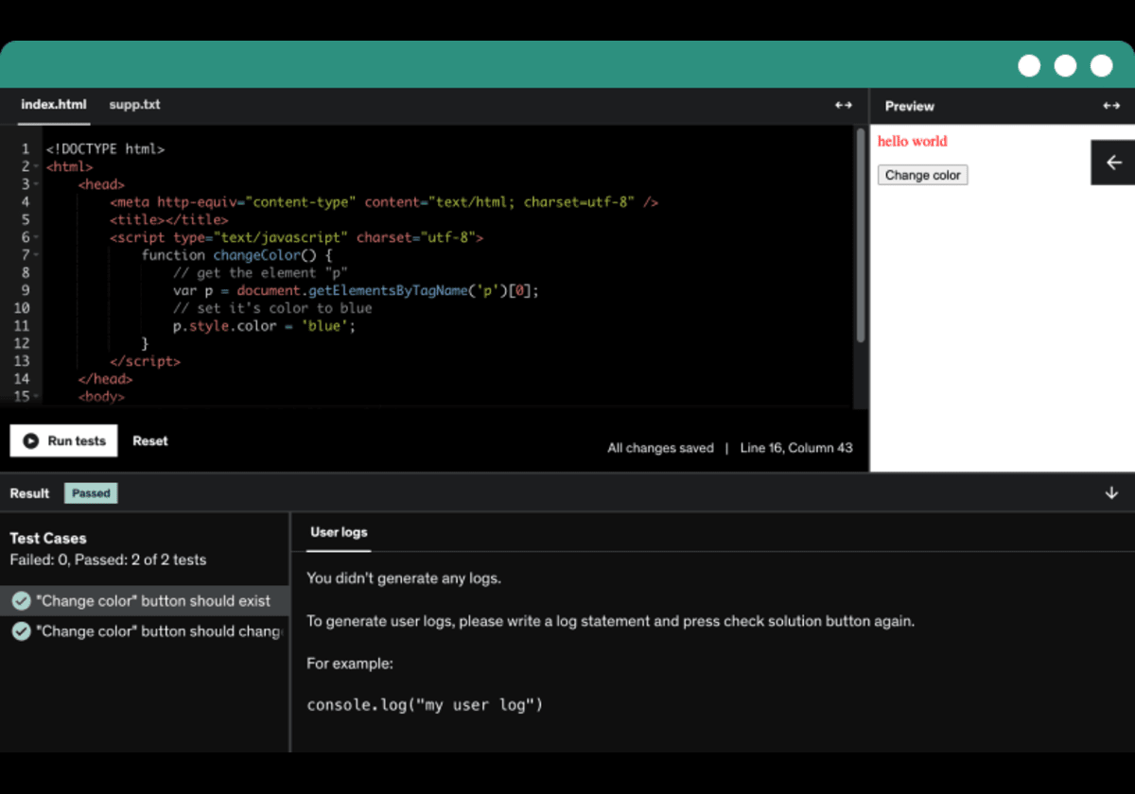Collapse the Preview panel using the left-arrow icon
The image size is (1135, 794).
(1112, 162)
